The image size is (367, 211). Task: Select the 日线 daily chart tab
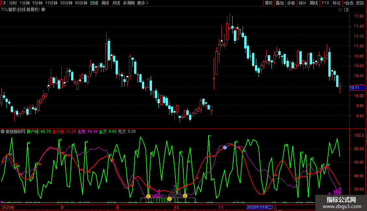(x=94, y=3)
